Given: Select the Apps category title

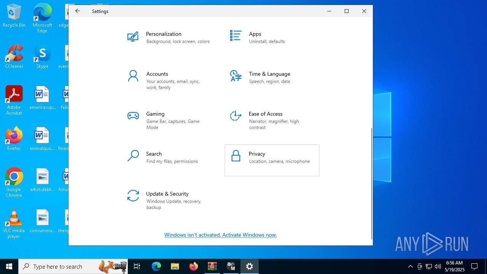Looking at the screenshot, I should (255, 34).
